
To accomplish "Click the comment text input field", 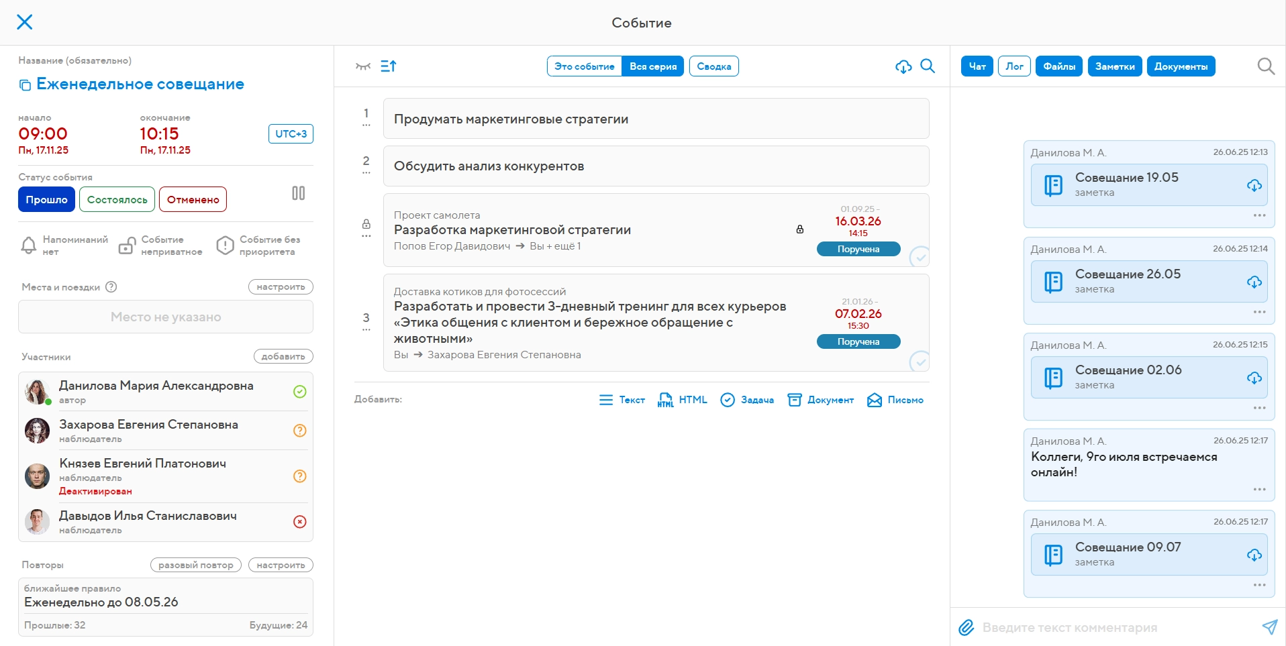I will coord(1117,627).
